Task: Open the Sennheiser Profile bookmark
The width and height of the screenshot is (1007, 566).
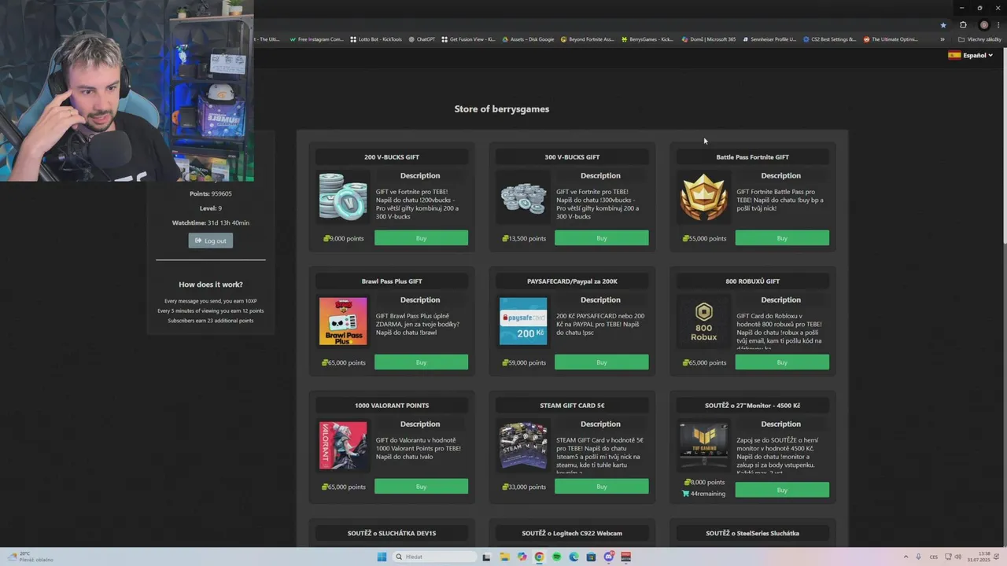Action: coord(769,39)
